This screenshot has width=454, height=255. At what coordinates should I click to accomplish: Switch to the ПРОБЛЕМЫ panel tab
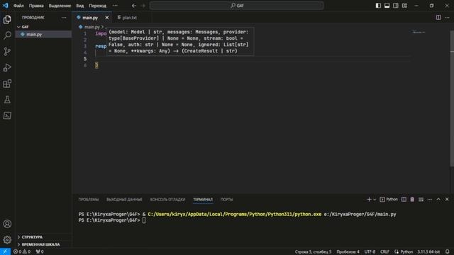pyautogui.click(x=88, y=200)
